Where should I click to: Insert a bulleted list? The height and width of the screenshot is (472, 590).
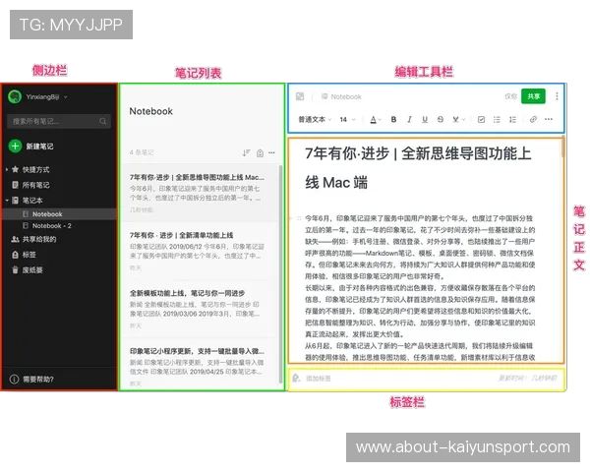point(497,120)
